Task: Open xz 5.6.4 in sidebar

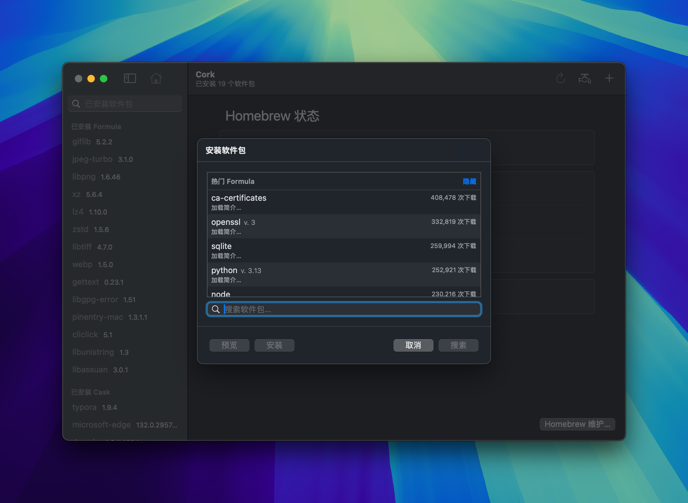Action: pyautogui.click(x=125, y=194)
